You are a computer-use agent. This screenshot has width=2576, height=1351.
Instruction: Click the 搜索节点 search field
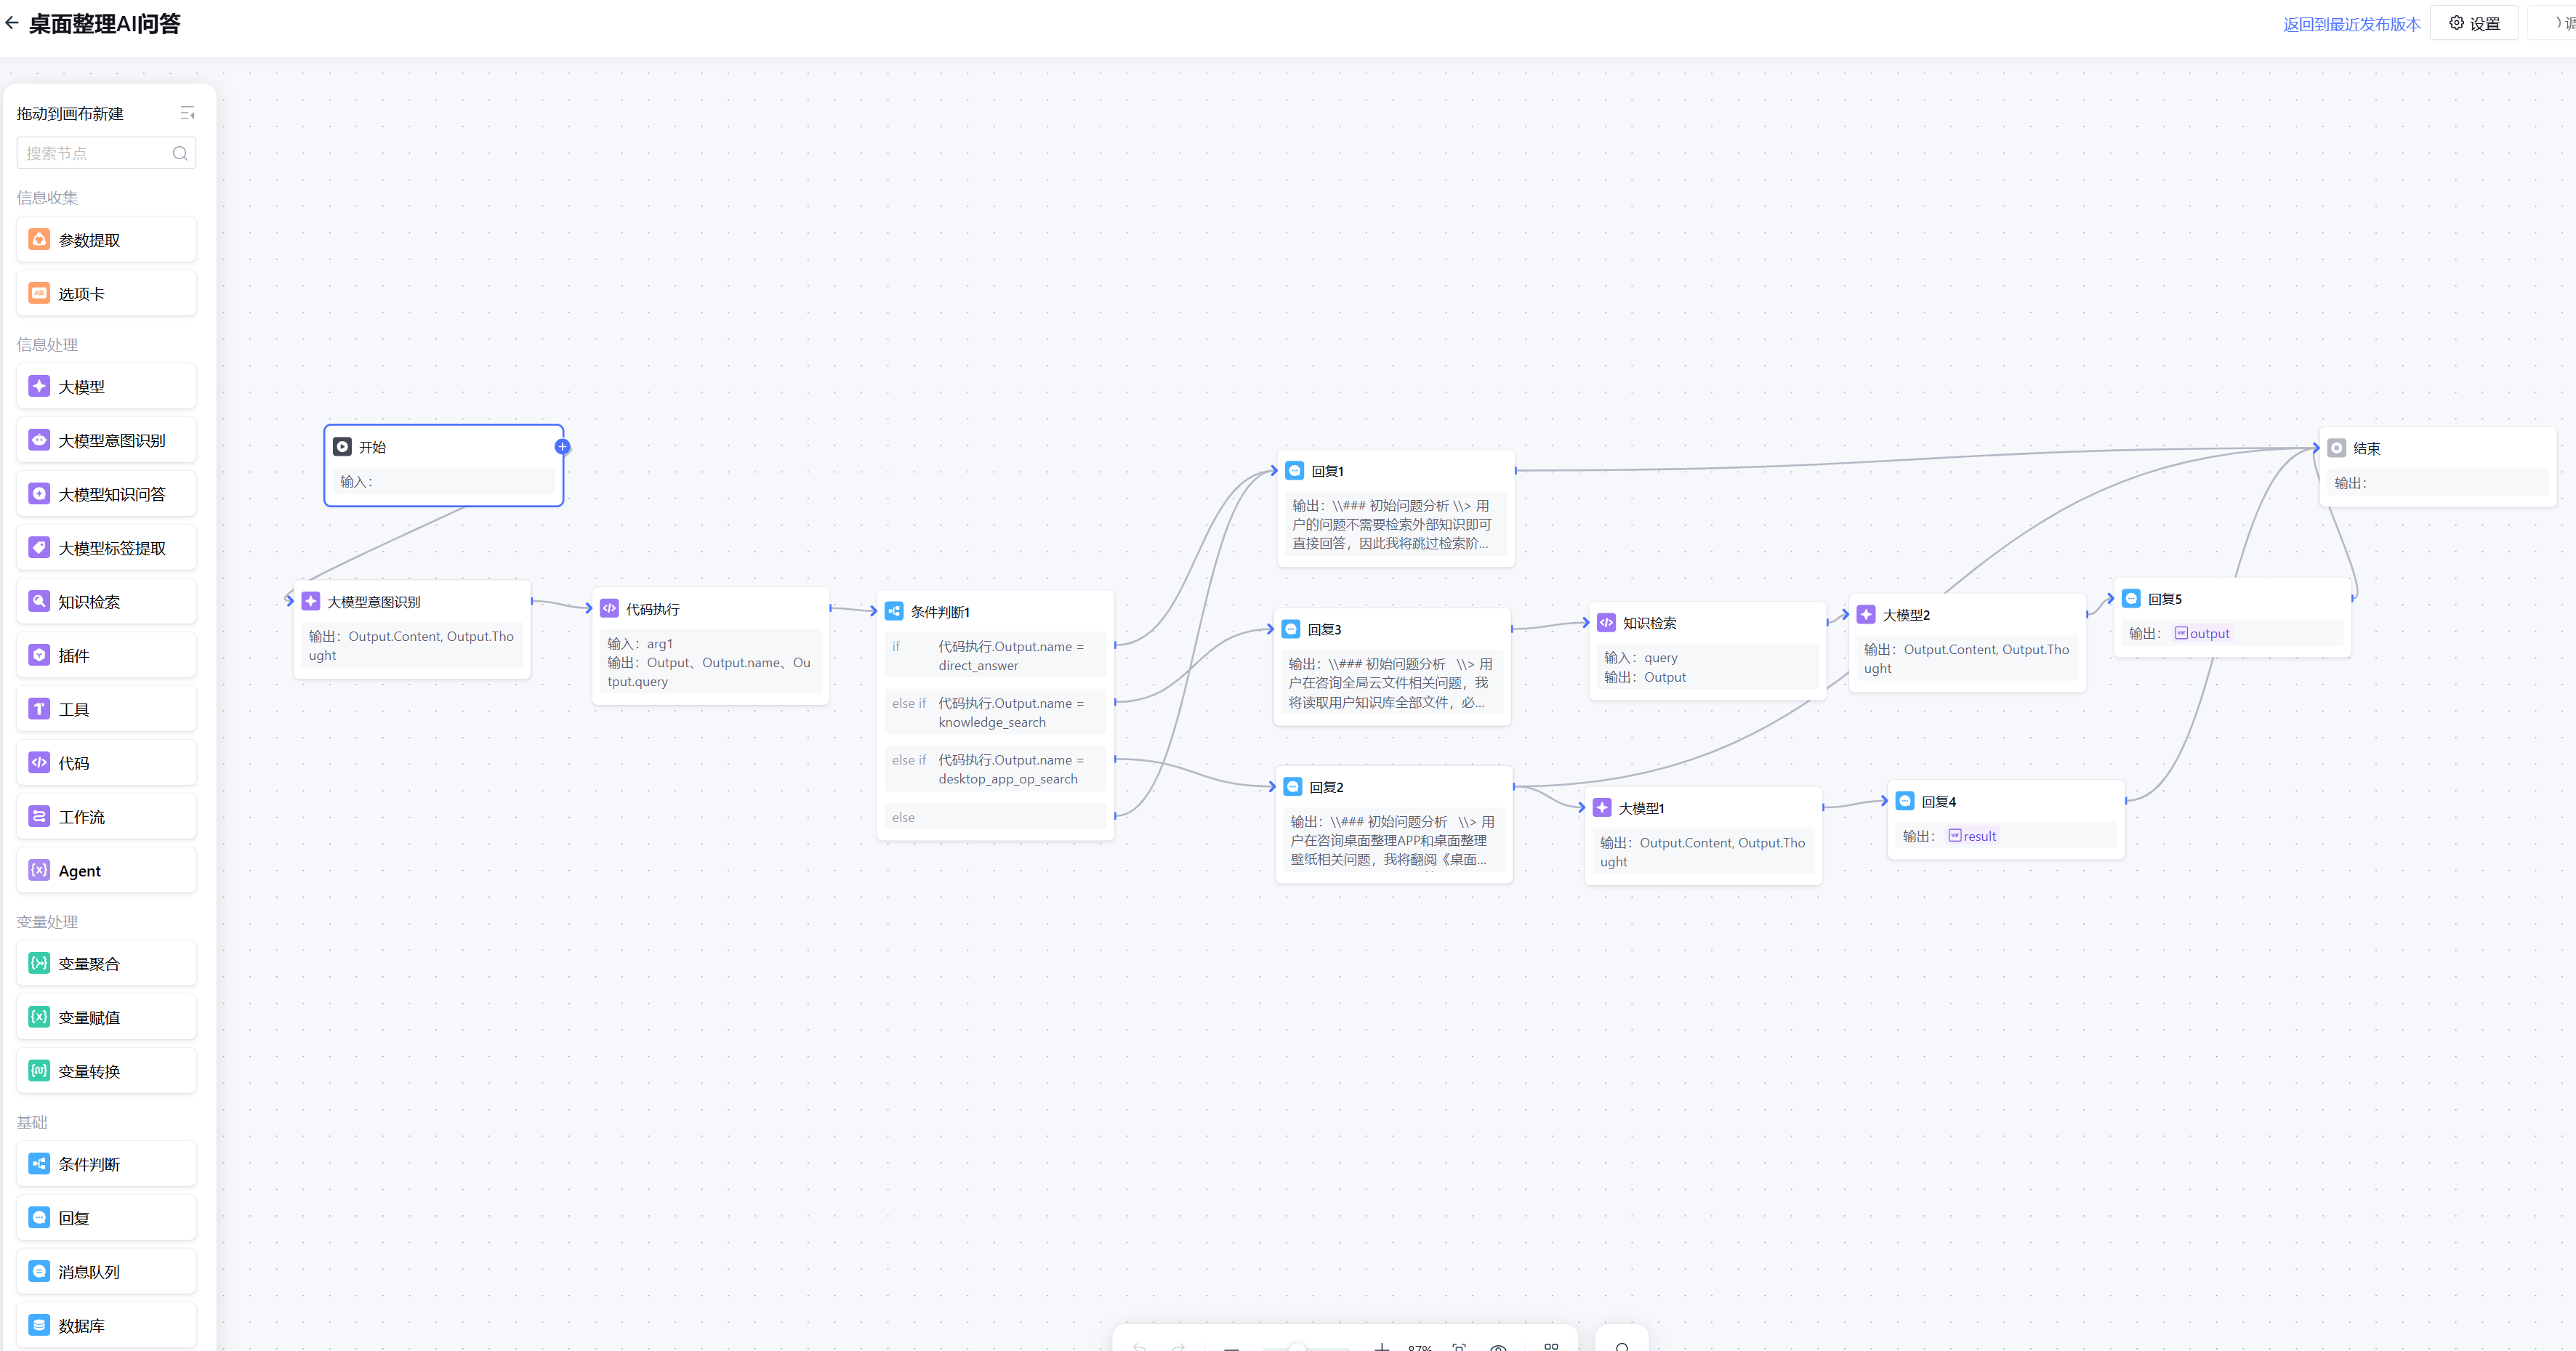pos(96,153)
